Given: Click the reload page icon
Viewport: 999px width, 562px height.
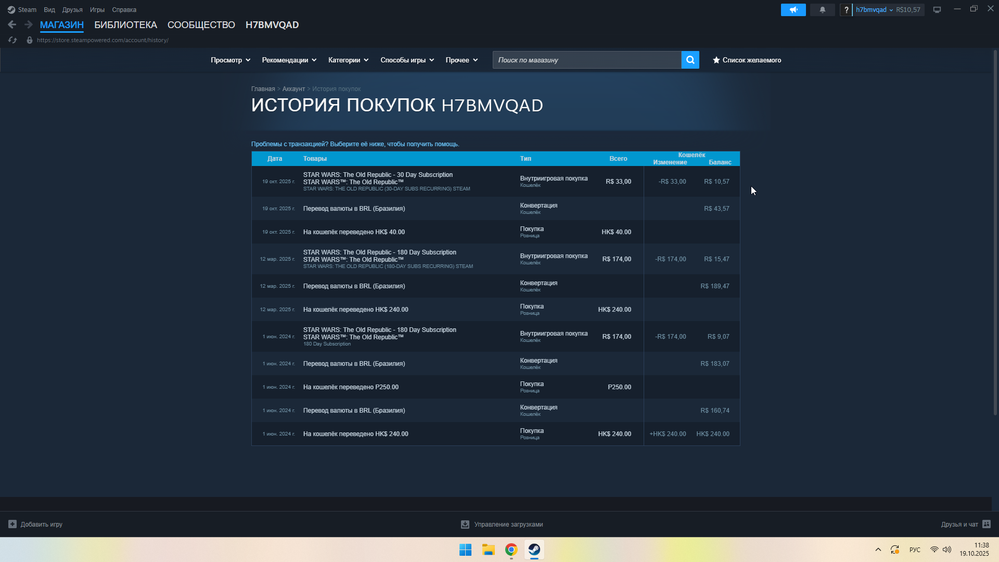Looking at the screenshot, I should tap(12, 40).
